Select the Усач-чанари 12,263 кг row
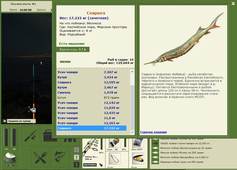The height and width of the screenshot is (170, 237). pos(92,123)
